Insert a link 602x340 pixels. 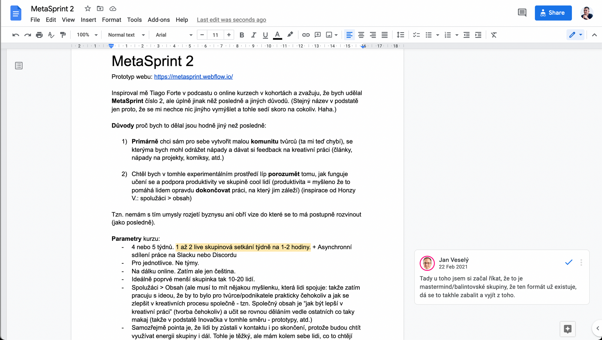coord(306,35)
